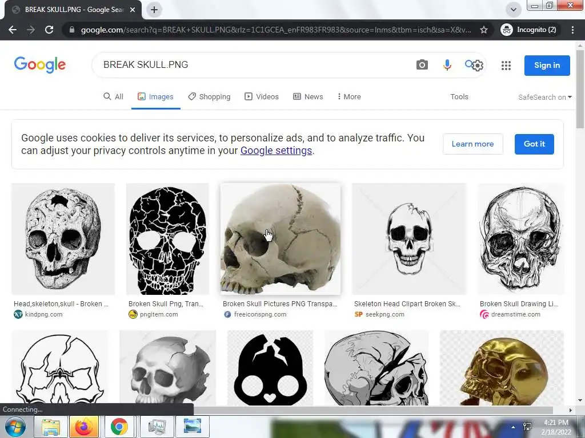Click the Sign in button
This screenshot has width=585, height=438.
[x=547, y=65]
